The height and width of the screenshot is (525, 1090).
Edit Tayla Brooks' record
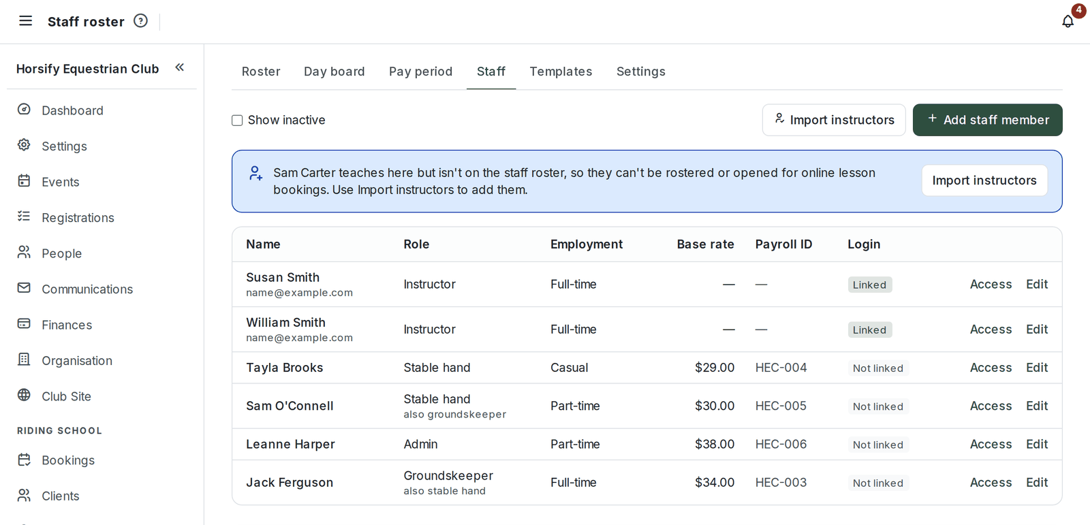(1037, 367)
